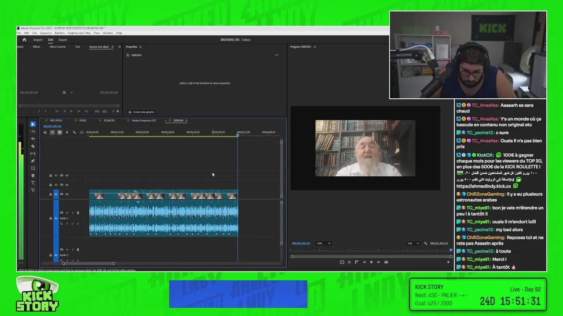The width and height of the screenshot is (563, 316).
Task: Toggle grid overlay in Program monitor
Action: coord(349,262)
